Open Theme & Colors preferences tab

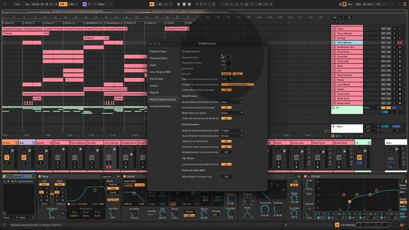coord(158,58)
